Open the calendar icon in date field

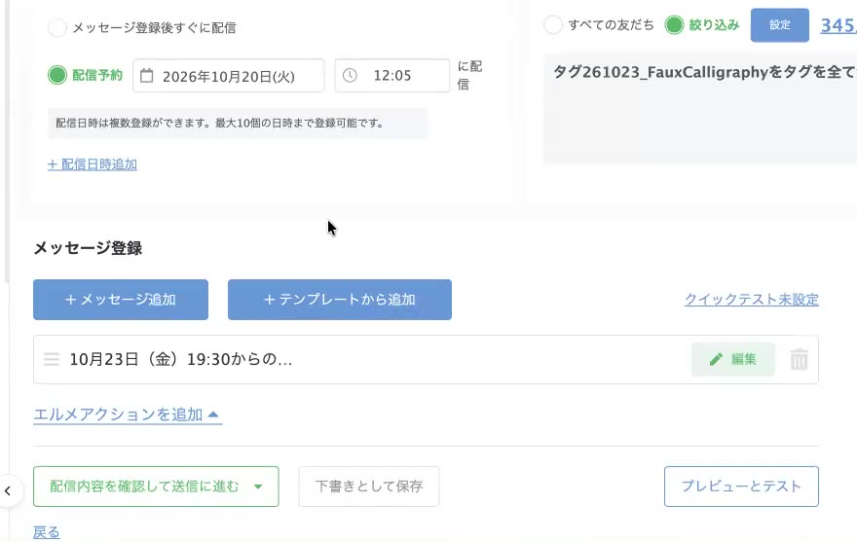click(146, 75)
